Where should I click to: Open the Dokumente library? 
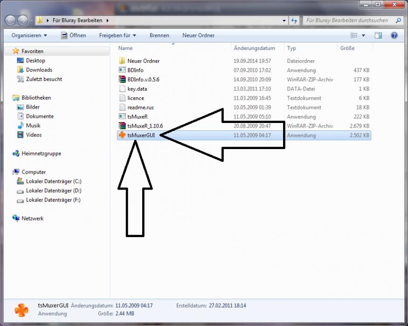coord(40,116)
